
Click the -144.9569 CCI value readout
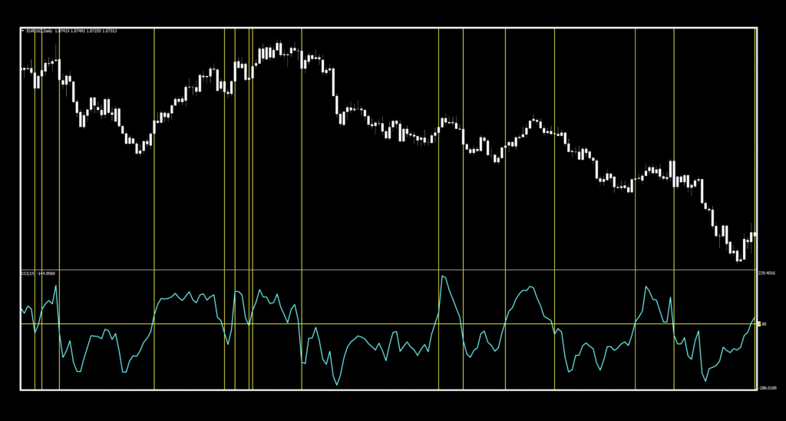pyautogui.click(x=46, y=273)
